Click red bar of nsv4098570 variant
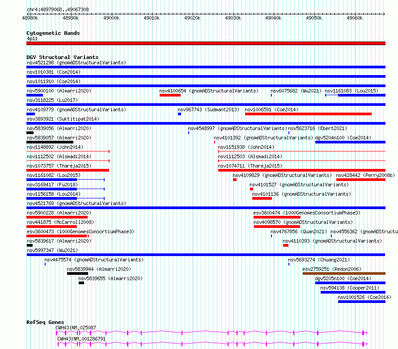This screenshot has width=398, height=349. pyautogui.click(x=277, y=227)
